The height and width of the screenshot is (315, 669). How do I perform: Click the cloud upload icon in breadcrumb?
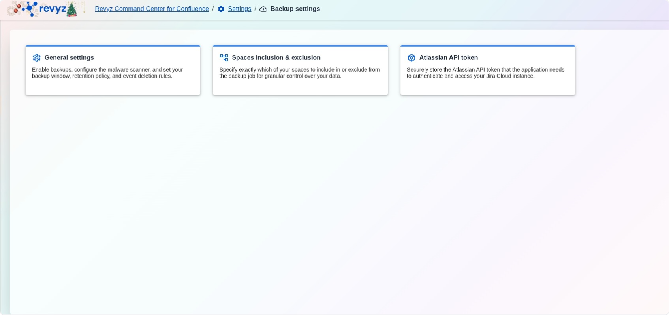(263, 9)
